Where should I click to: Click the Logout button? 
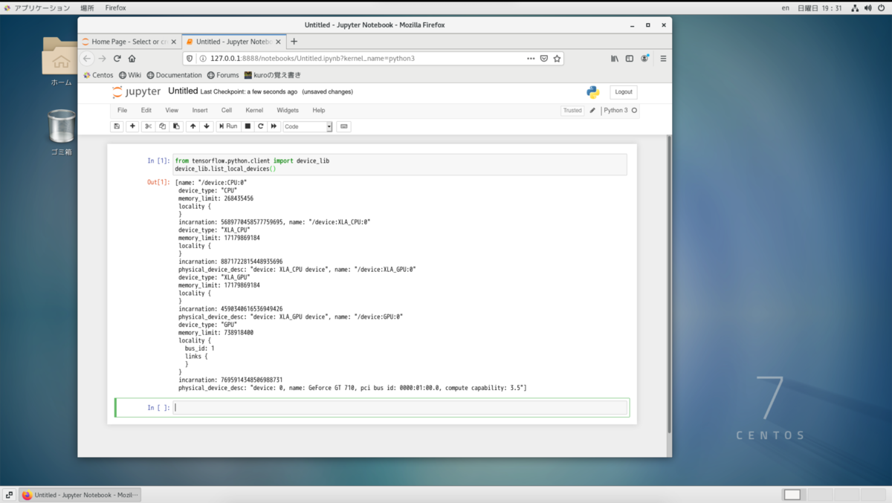coord(623,91)
